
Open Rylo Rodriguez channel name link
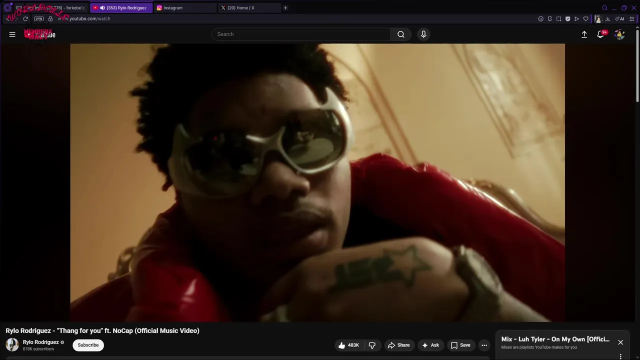[41, 342]
